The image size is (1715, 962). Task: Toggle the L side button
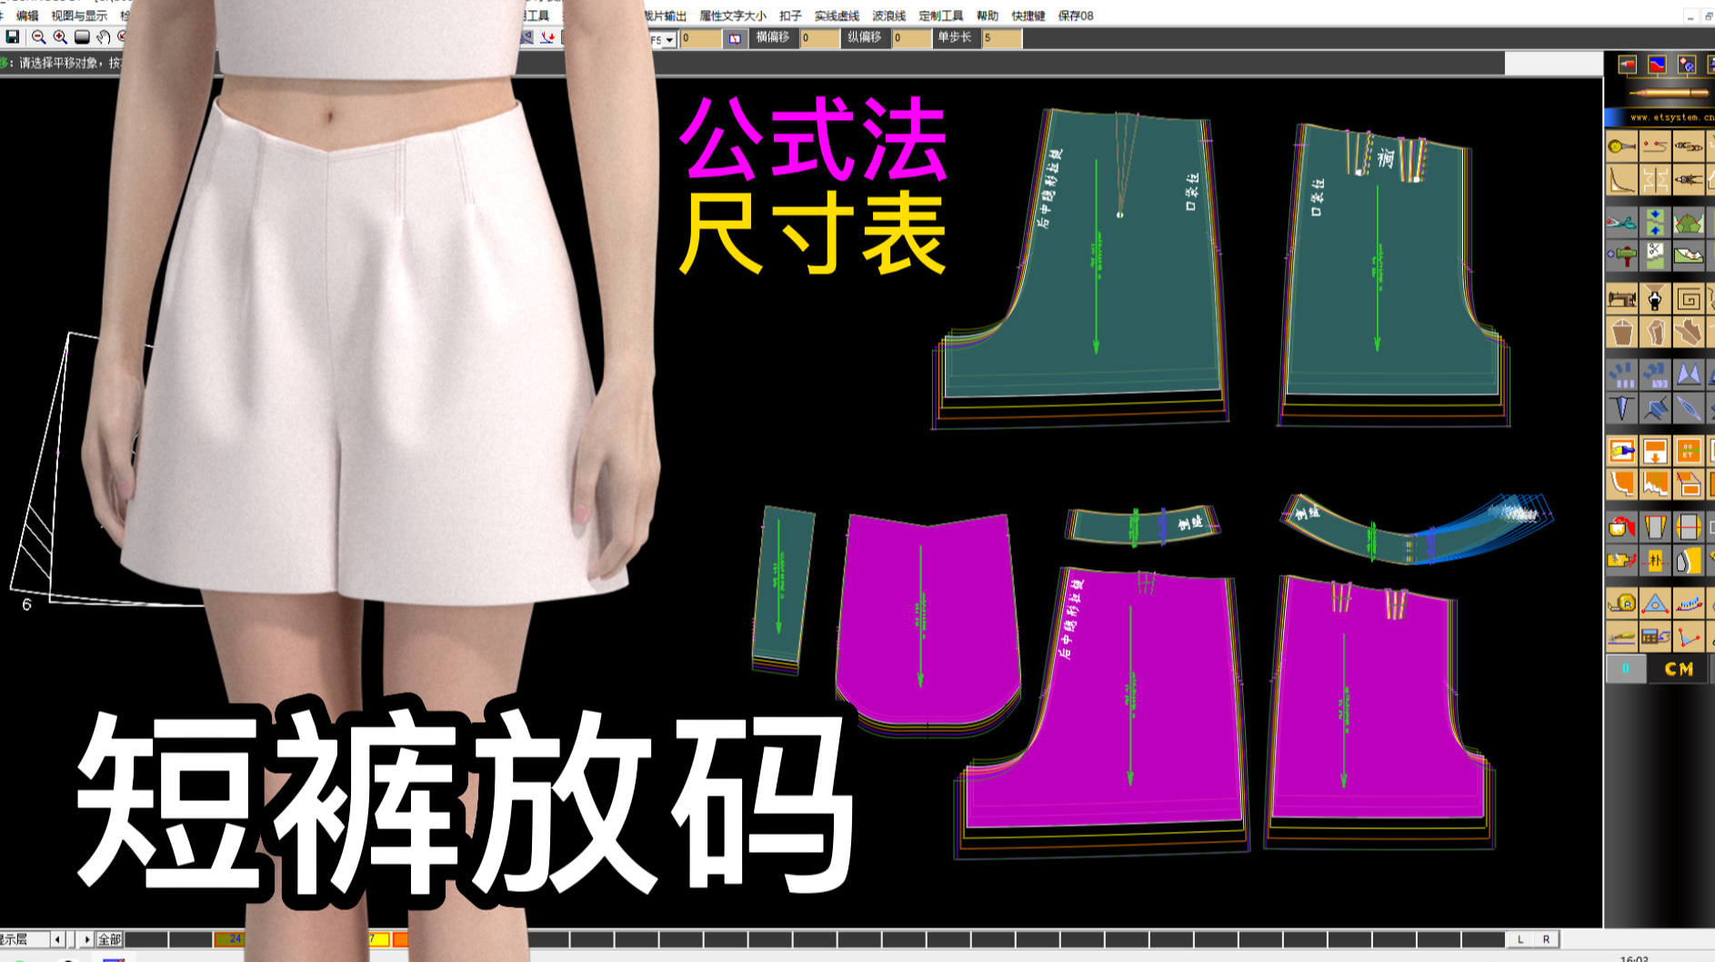[1520, 939]
